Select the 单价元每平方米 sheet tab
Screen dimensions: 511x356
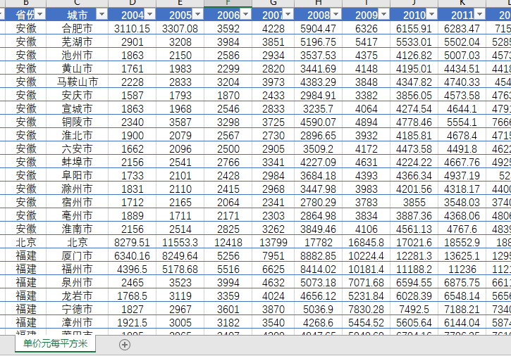pos(55,343)
